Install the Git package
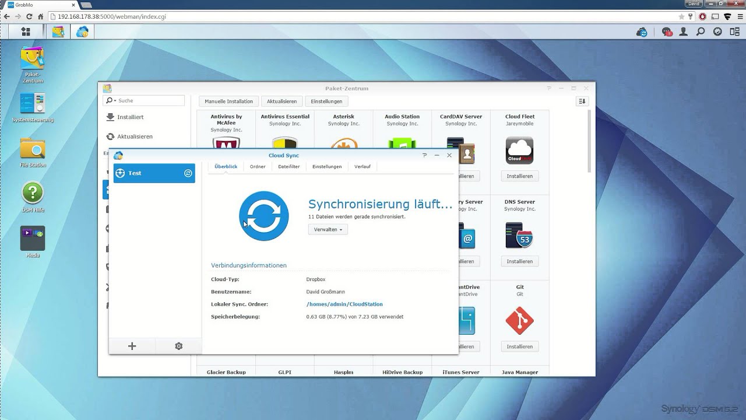 point(519,346)
